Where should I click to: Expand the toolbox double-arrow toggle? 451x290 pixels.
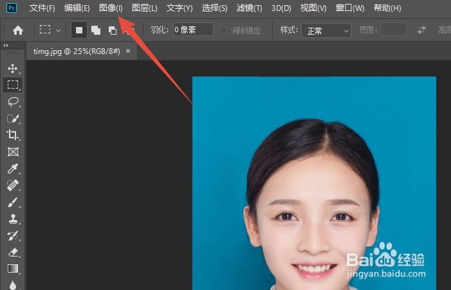[6, 46]
